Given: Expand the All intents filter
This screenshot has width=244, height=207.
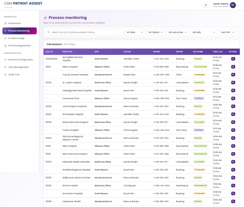Looking at the screenshot, I should coord(155,32).
